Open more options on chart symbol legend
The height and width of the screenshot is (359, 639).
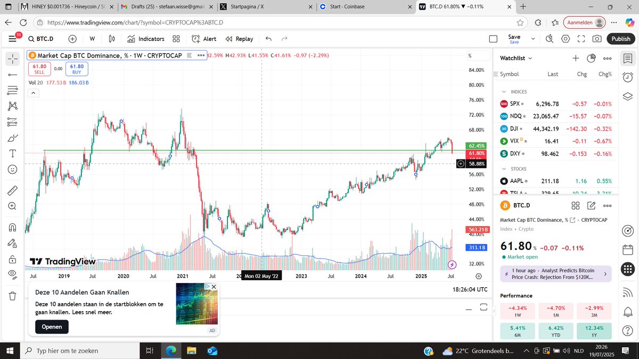201,55
